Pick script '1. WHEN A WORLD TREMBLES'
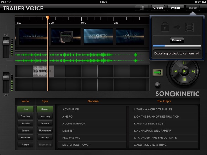The width and height of the screenshot is (207, 155). point(163,109)
